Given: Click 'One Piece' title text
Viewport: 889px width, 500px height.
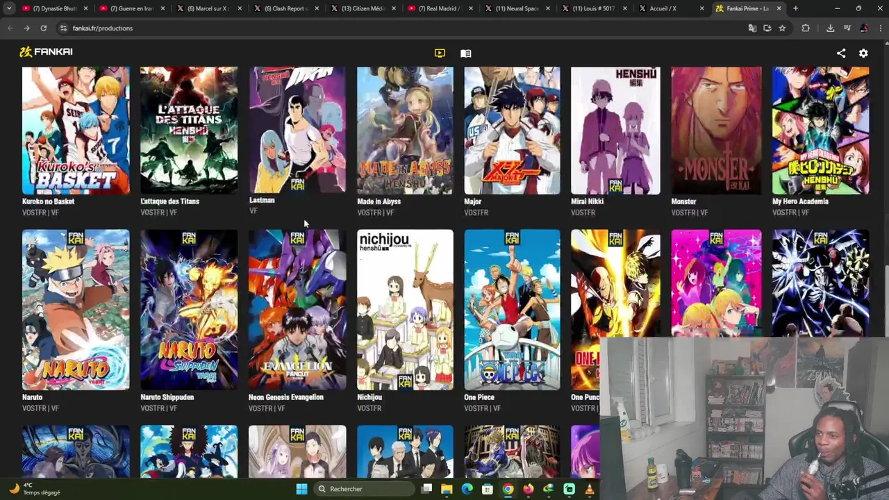Looking at the screenshot, I should point(479,397).
